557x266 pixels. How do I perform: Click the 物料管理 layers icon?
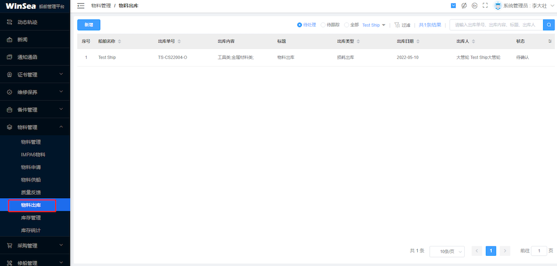10,127
